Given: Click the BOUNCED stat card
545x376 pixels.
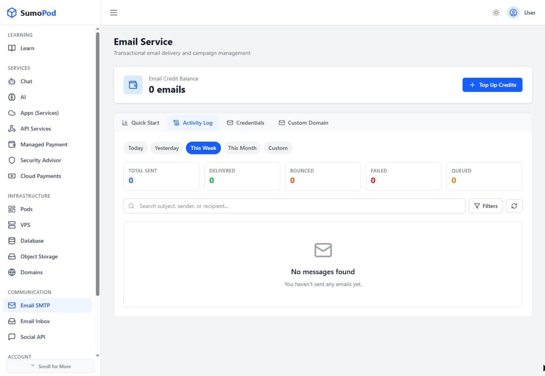Looking at the screenshot, I should pyautogui.click(x=323, y=176).
